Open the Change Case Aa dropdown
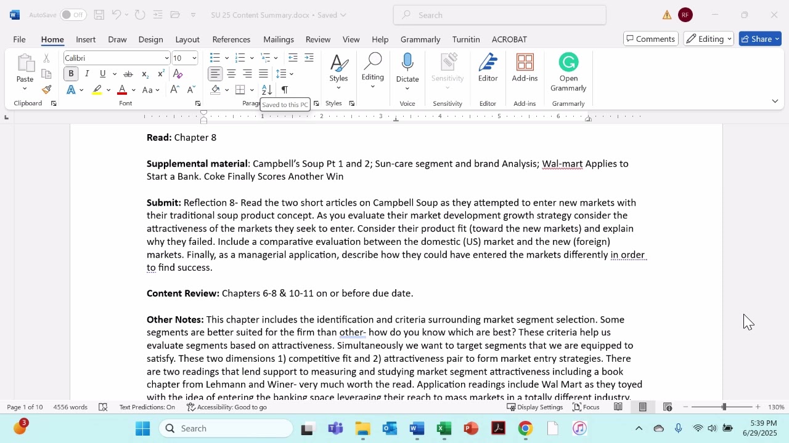This screenshot has width=789, height=443. 150,90
